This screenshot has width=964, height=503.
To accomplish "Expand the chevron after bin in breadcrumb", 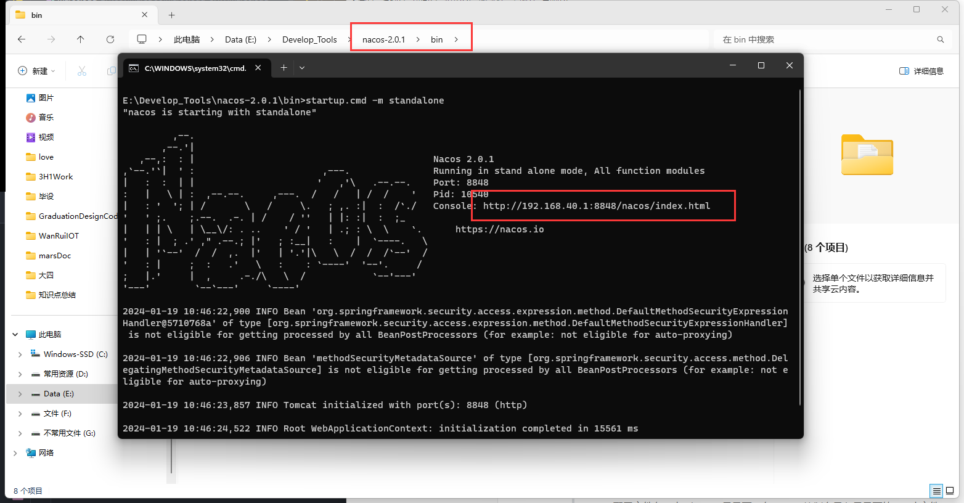I will coord(456,39).
